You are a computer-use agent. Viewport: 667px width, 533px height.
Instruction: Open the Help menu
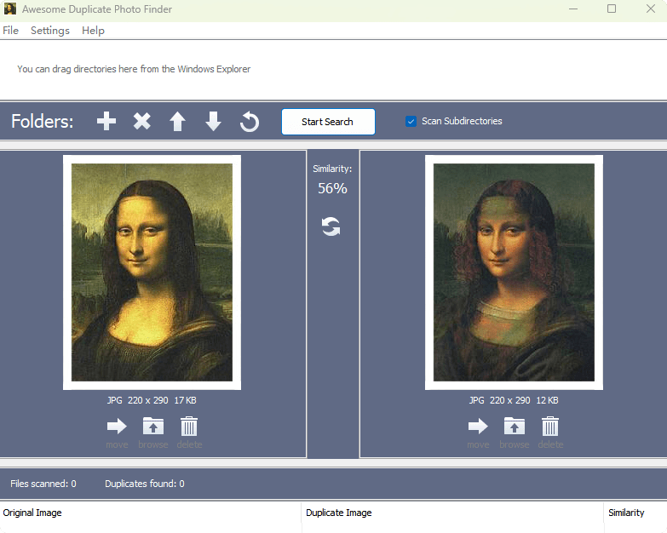tap(93, 31)
